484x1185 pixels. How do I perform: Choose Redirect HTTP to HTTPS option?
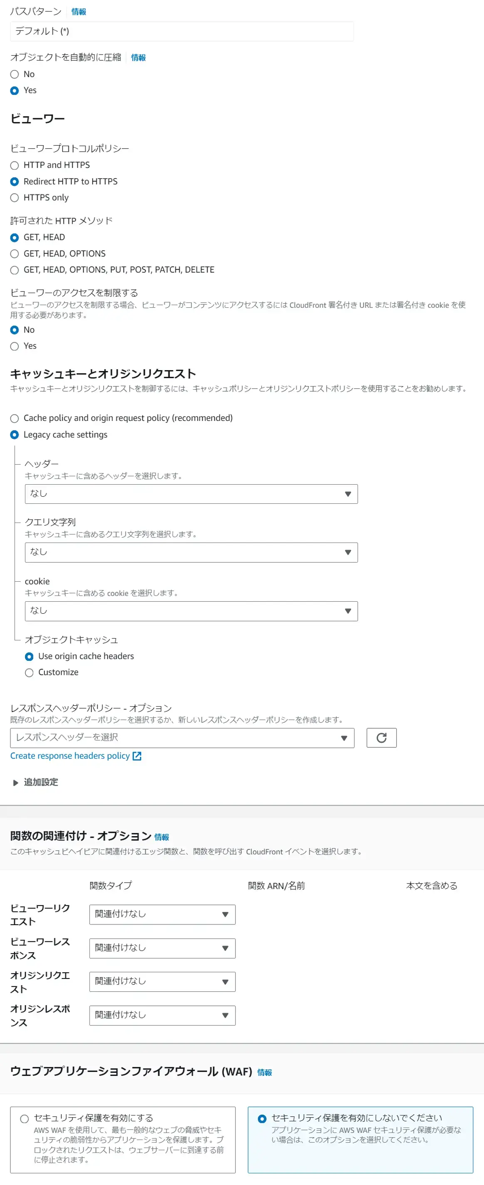click(x=15, y=182)
